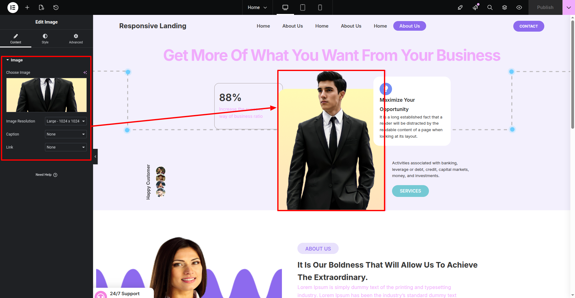Expand the Image Resolution dropdown
The width and height of the screenshot is (575, 298).
66,121
